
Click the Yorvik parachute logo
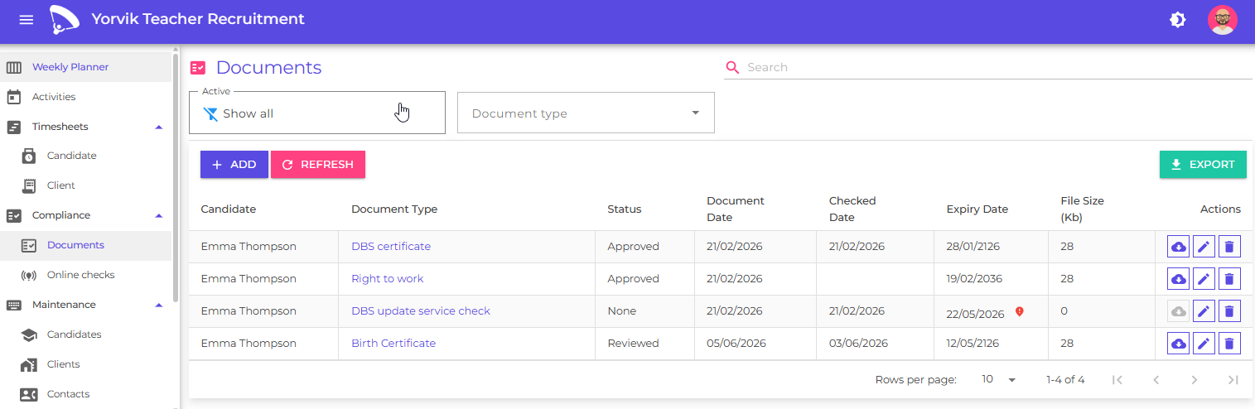coord(65,19)
